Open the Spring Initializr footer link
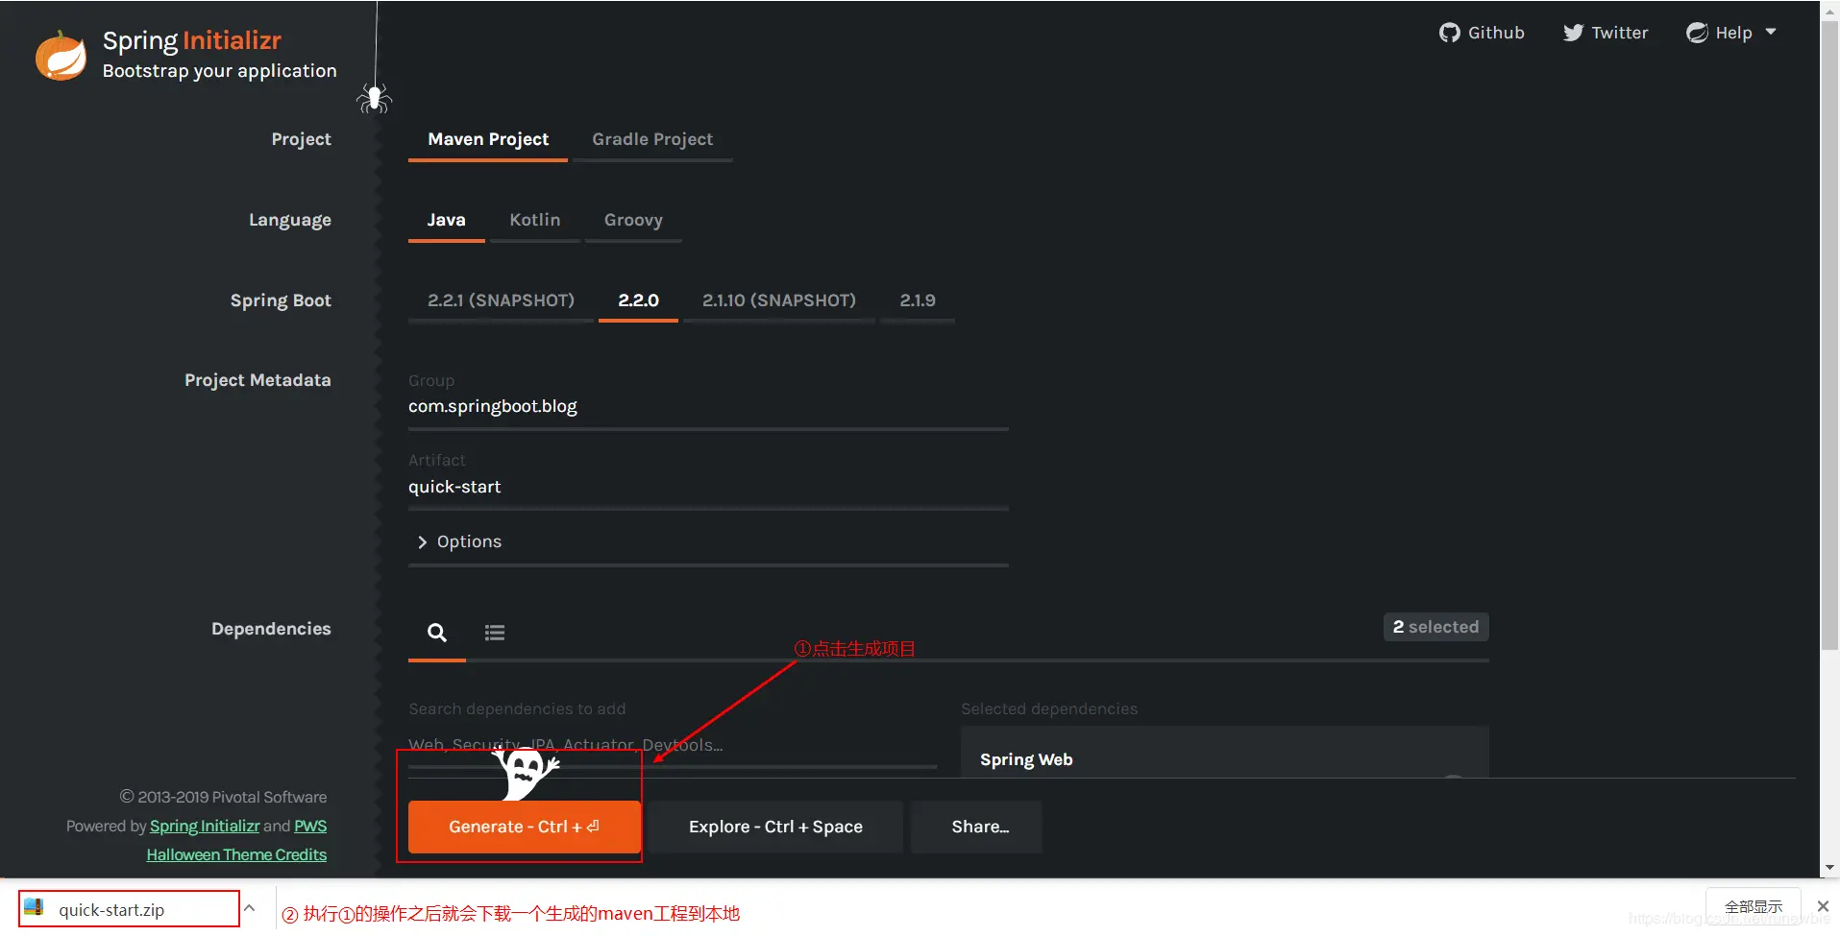This screenshot has width=1840, height=936. coord(205,826)
